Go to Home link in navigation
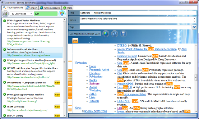Viewport: 199px width, 119px height. point(93,66)
